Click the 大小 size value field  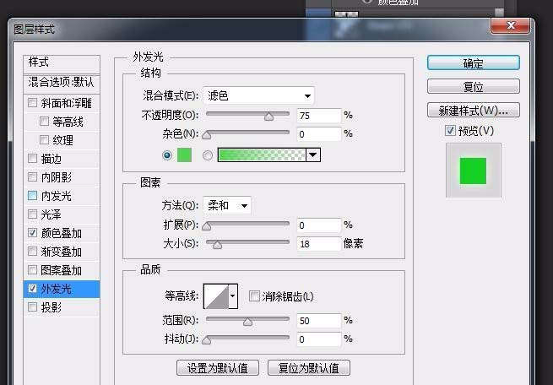(318, 244)
